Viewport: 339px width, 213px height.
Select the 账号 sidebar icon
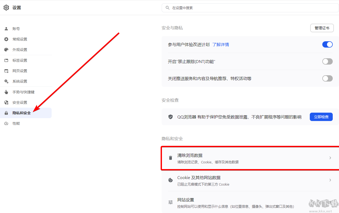click(x=6, y=28)
